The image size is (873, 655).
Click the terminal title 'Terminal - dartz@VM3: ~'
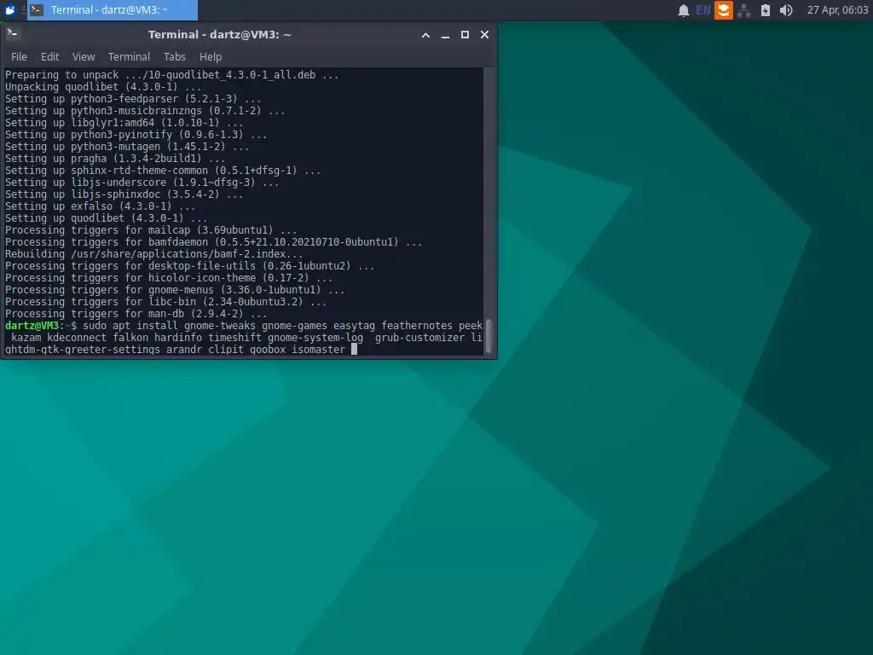(x=219, y=34)
